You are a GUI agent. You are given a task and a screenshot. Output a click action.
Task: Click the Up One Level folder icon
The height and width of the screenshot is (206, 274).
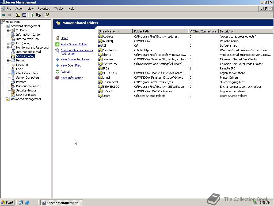click(18, 15)
